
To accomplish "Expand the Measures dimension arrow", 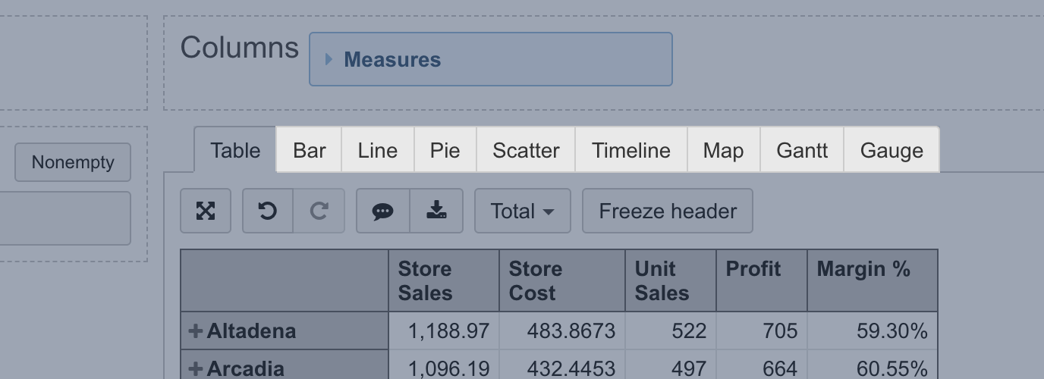I will (329, 59).
